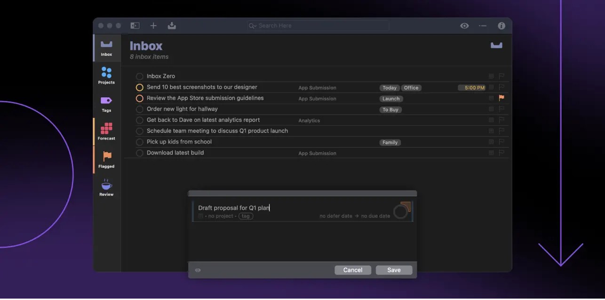Select the Pick up kids from school title
This screenshot has width=605, height=300.
point(179,142)
